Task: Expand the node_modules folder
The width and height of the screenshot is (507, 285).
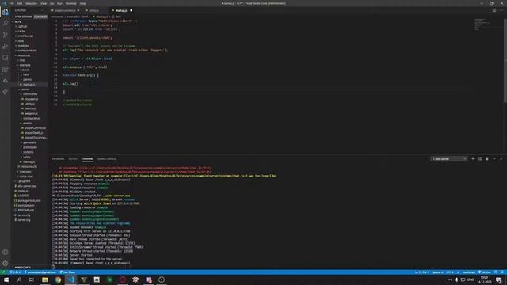Action: coord(27,51)
